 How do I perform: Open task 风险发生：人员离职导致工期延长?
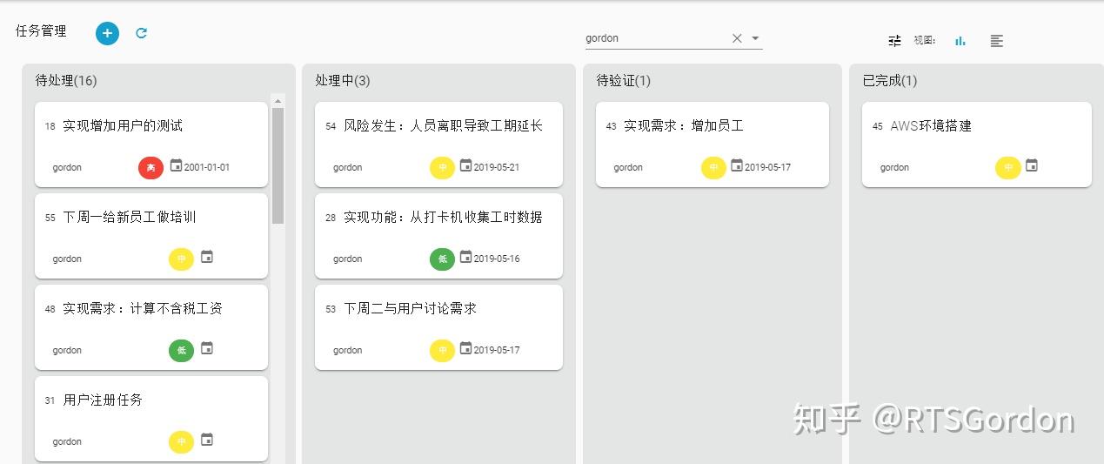pyautogui.click(x=443, y=125)
